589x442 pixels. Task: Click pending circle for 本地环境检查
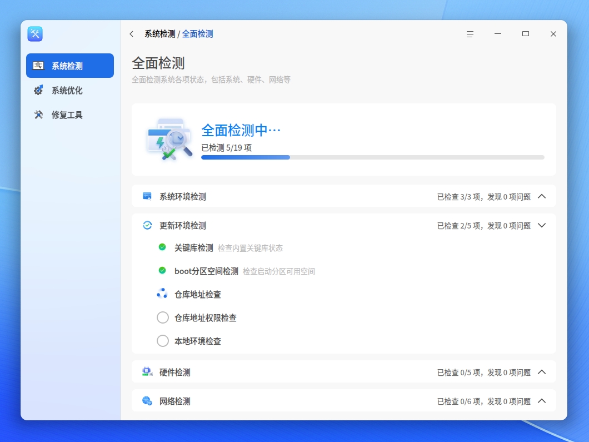163,340
